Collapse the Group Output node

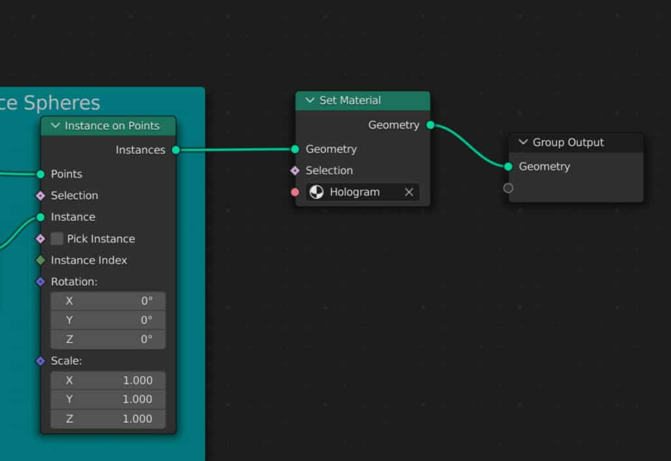pos(523,142)
